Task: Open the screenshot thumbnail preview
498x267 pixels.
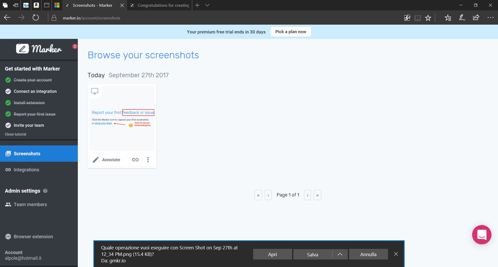Action: click(122, 118)
